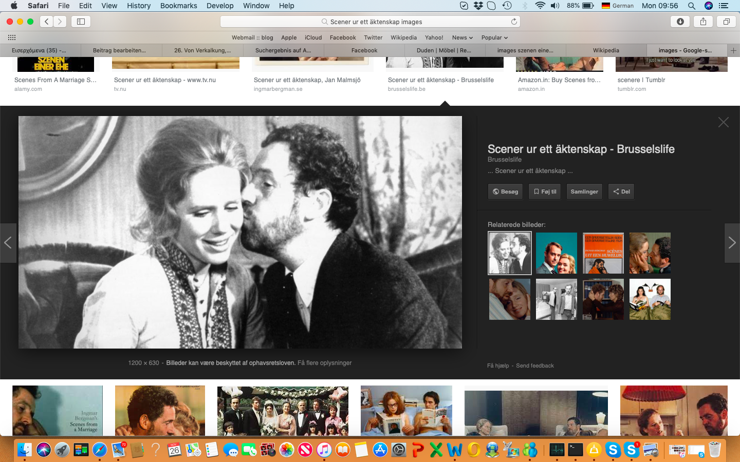Click the Del share button

621,191
